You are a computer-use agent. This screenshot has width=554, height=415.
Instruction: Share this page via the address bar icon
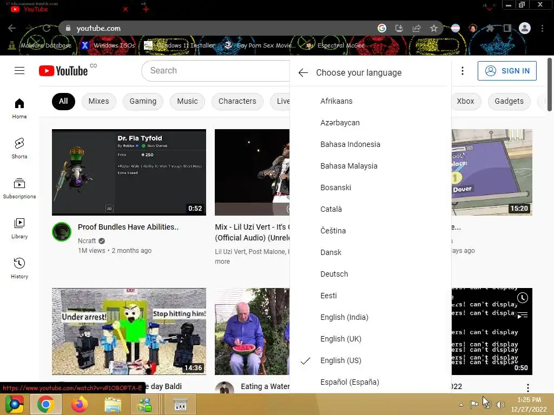coord(417,28)
